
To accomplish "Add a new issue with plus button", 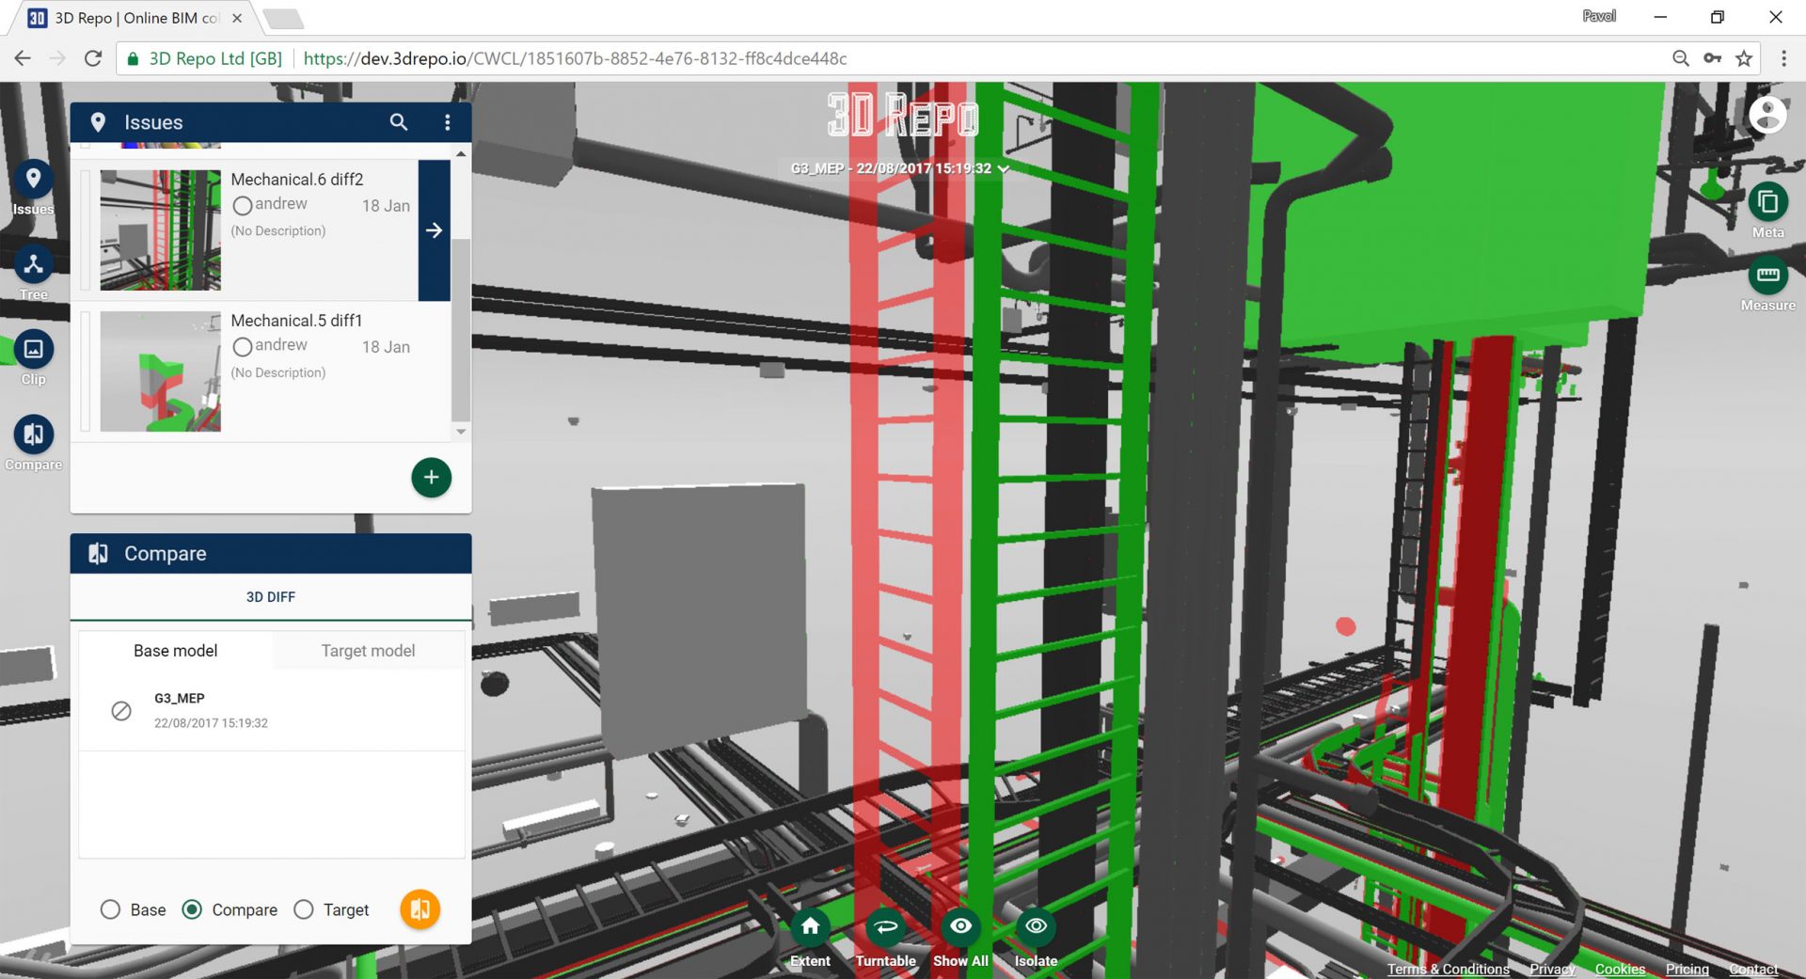I will pos(431,478).
